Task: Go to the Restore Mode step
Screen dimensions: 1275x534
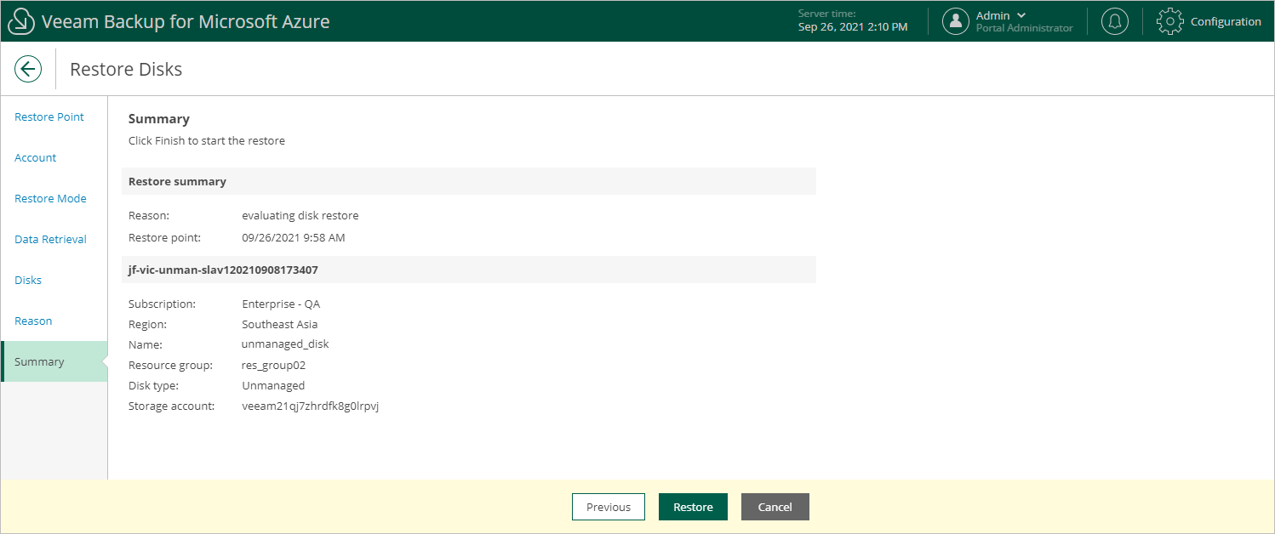Action: click(x=50, y=198)
